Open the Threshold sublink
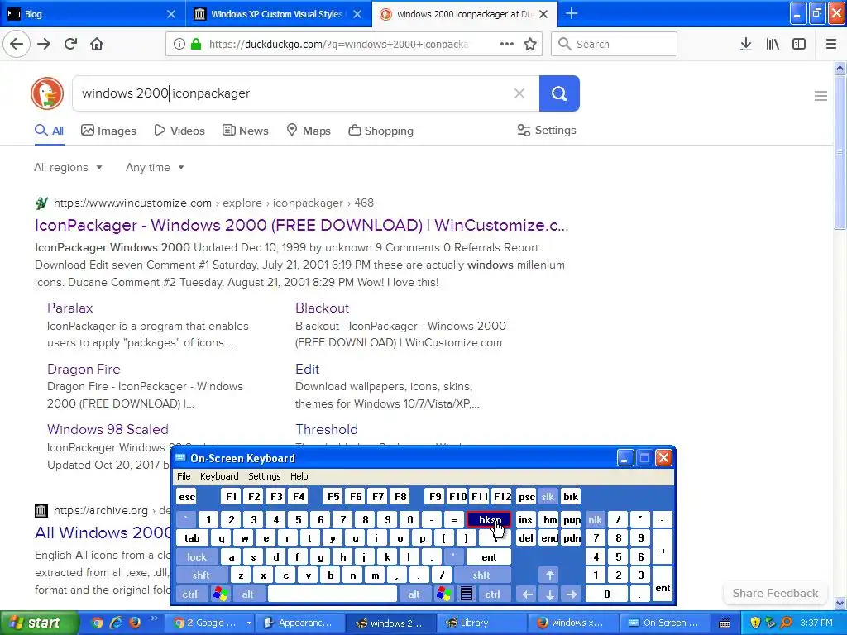Viewport: 847px width, 635px height. [x=326, y=429]
